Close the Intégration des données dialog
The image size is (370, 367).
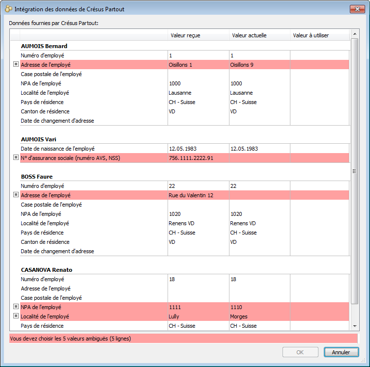[357, 9]
